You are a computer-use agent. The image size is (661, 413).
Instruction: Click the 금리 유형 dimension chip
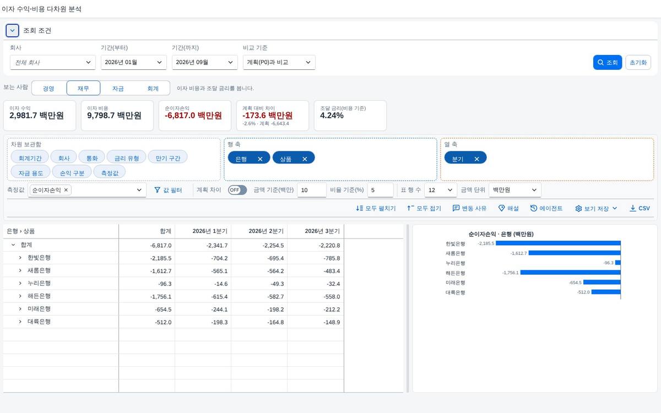click(127, 158)
